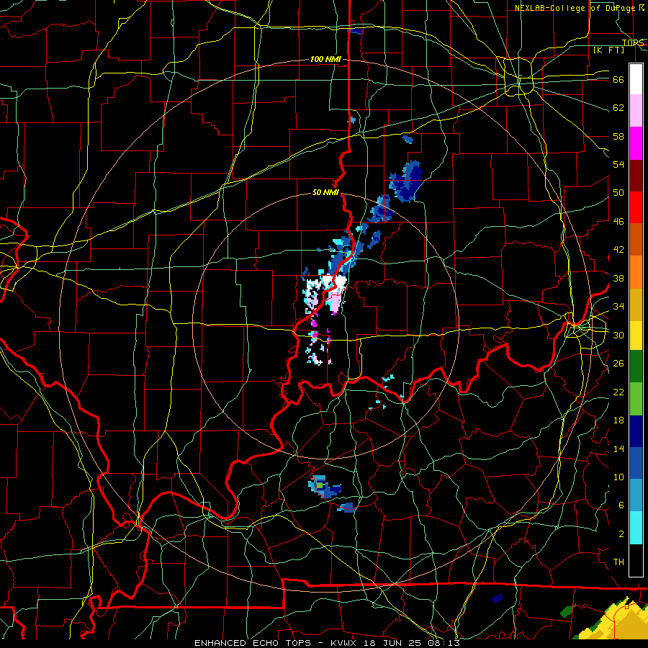Click the '42' legend value
648x648 pixels.
618,250
